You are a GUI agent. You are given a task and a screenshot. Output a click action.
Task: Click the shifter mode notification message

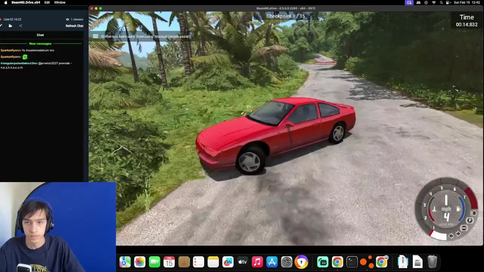click(x=146, y=36)
